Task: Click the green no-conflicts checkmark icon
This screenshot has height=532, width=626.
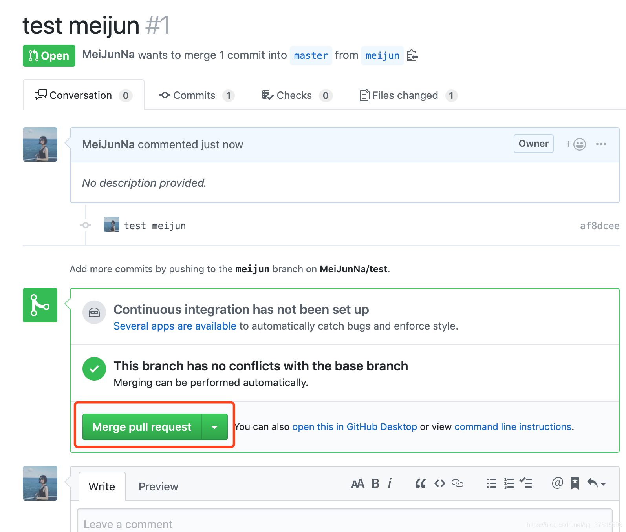Action: point(94,369)
